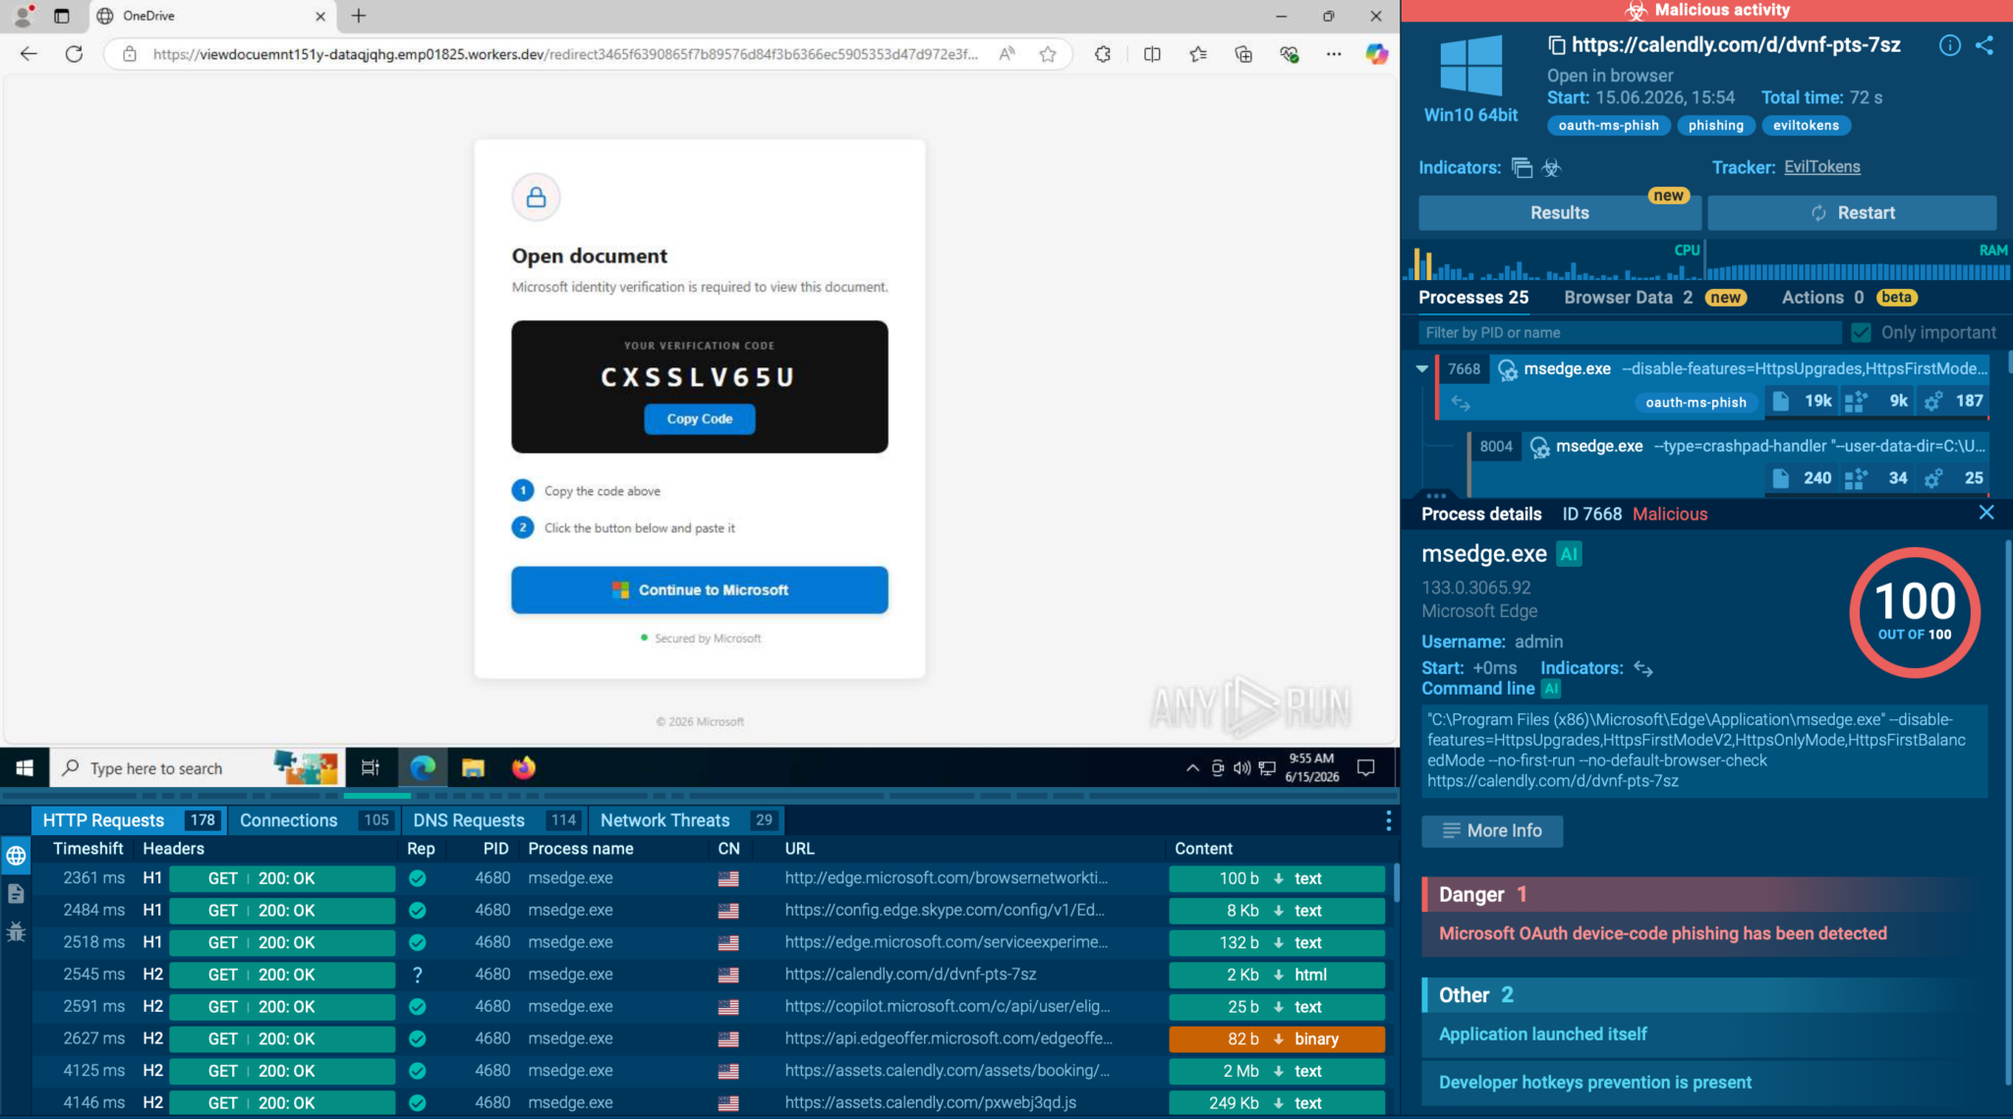Toggle the Only important checkbox

[1861, 333]
